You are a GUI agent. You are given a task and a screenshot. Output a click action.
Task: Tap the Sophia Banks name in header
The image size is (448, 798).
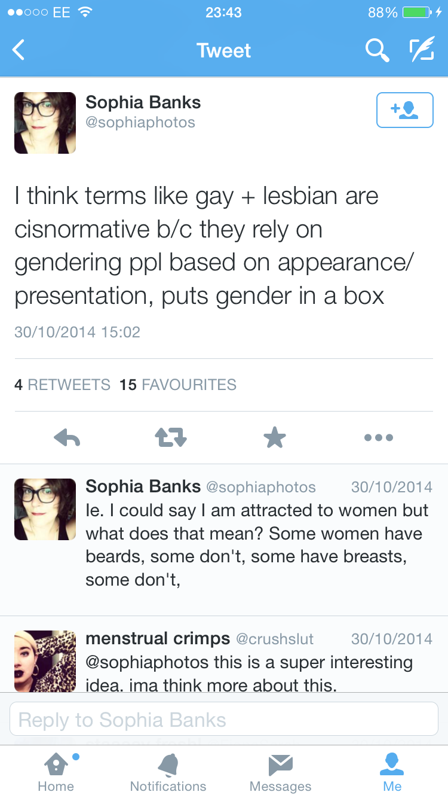coord(143,102)
